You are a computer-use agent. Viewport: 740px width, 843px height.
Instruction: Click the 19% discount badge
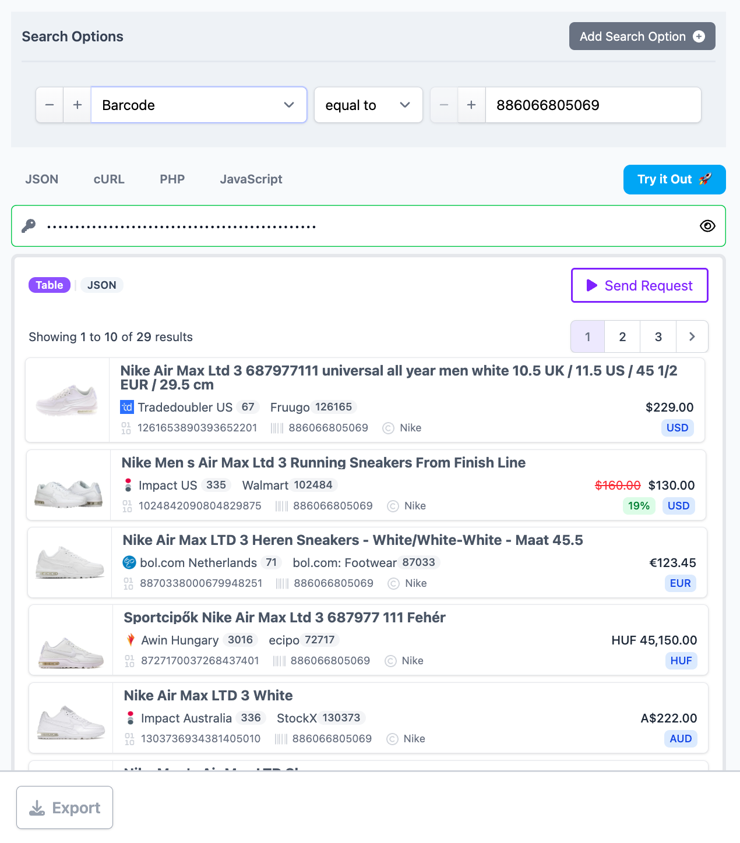(x=639, y=505)
